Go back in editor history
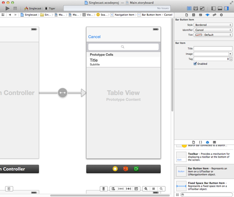The width and height of the screenshot is (234, 197). (x=10, y=14)
